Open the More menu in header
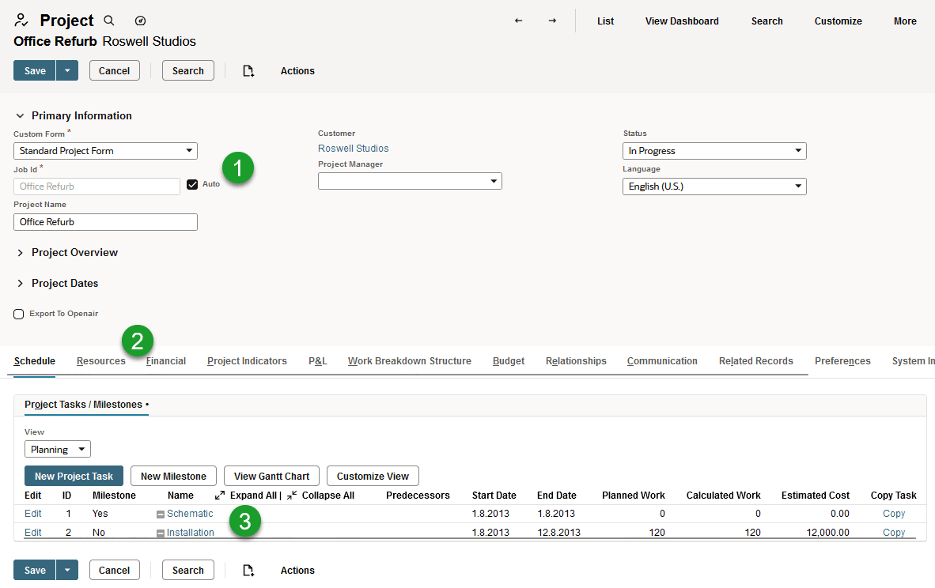The width and height of the screenshot is (935, 588). (x=905, y=21)
